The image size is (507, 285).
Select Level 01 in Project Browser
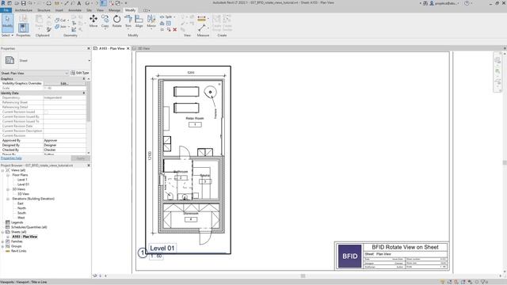coord(23,184)
